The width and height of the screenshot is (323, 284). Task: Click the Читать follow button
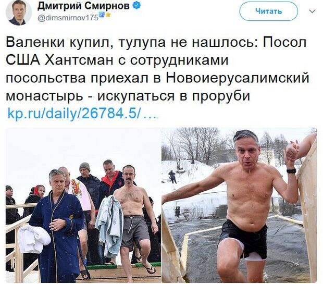pos(268,11)
